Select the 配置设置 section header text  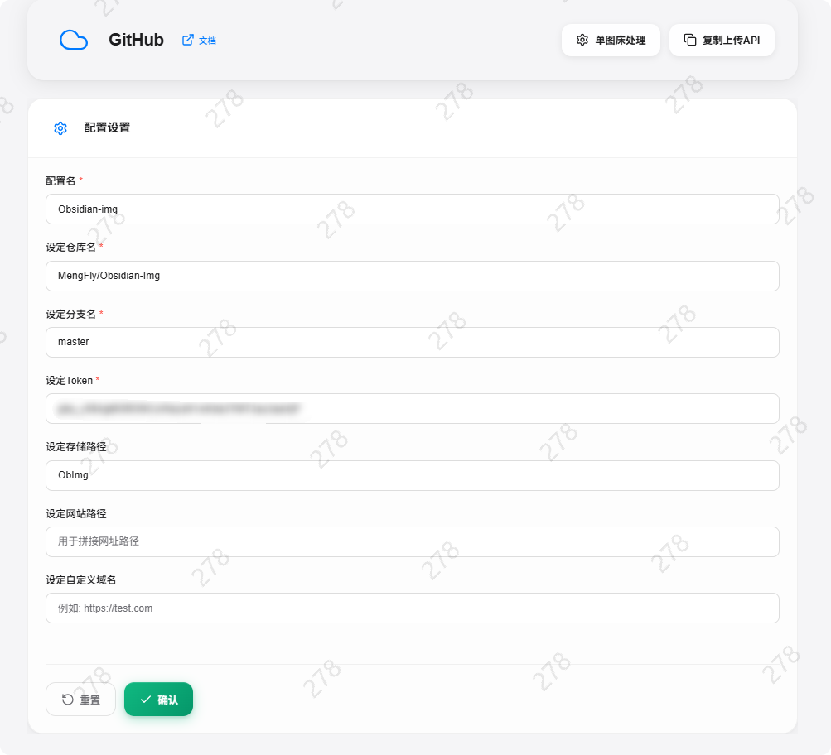tap(107, 127)
